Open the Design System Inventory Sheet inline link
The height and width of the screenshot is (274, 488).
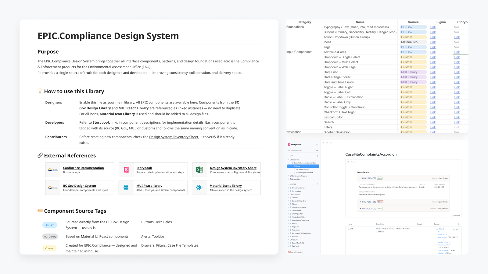point(174,137)
